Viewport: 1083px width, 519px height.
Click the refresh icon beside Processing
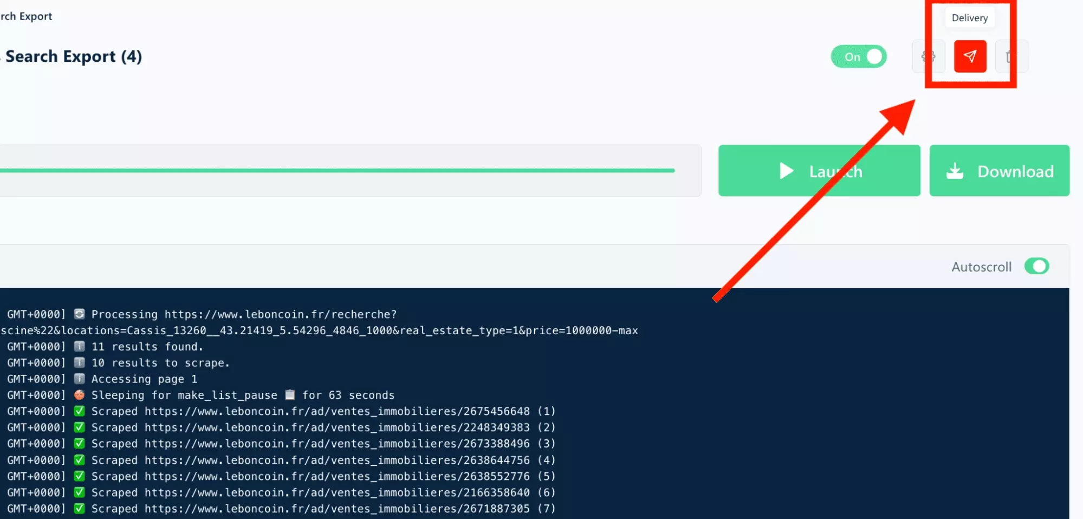point(79,314)
